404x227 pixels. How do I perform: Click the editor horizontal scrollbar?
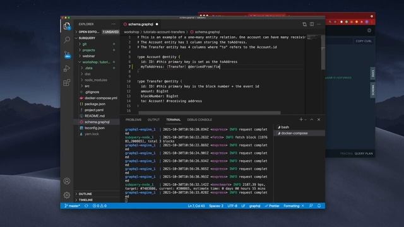pyautogui.click(x=210, y=113)
